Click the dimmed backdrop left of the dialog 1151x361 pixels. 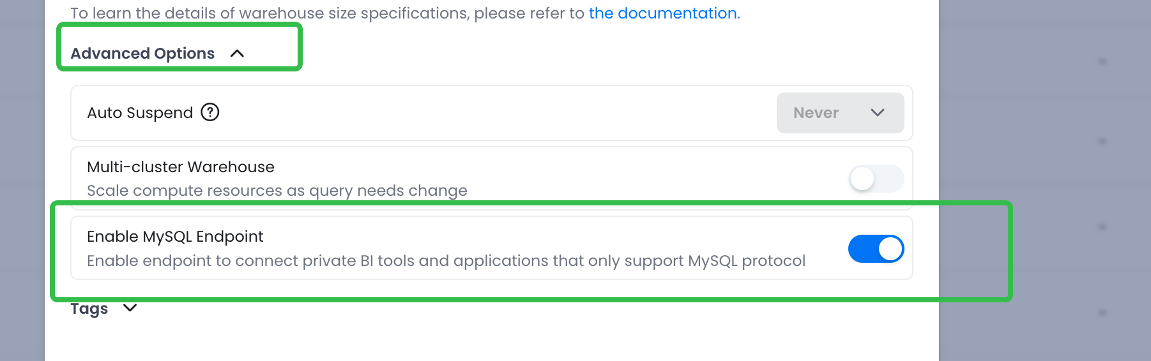[22, 191]
